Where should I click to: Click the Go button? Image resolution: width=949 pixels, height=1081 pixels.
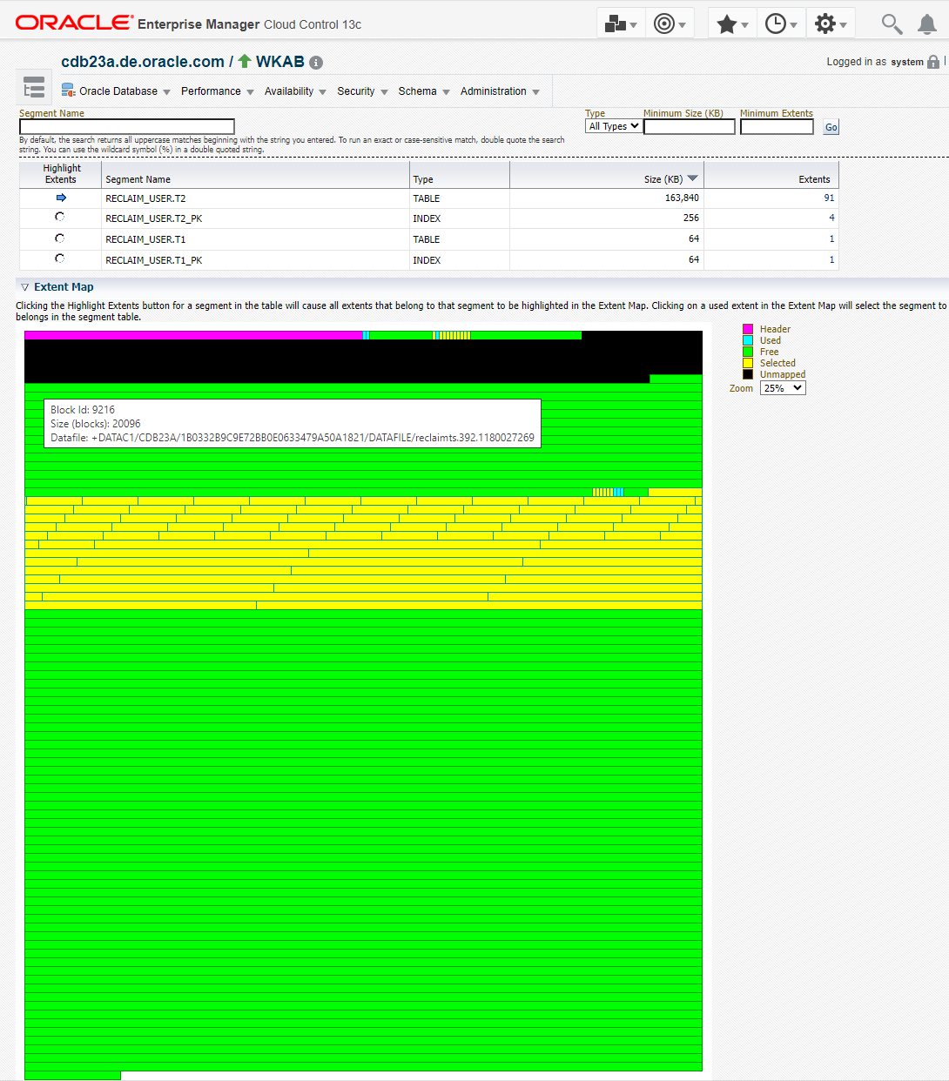tap(831, 127)
